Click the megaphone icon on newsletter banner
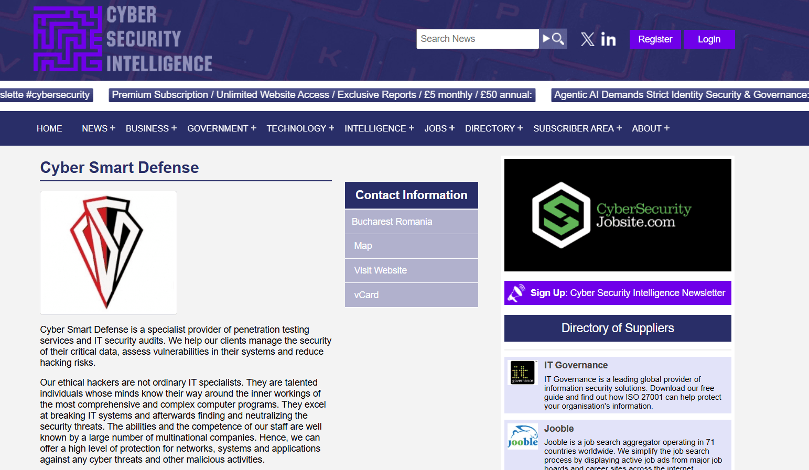The width and height of the screenshot is (809, 470). (516, 293)
